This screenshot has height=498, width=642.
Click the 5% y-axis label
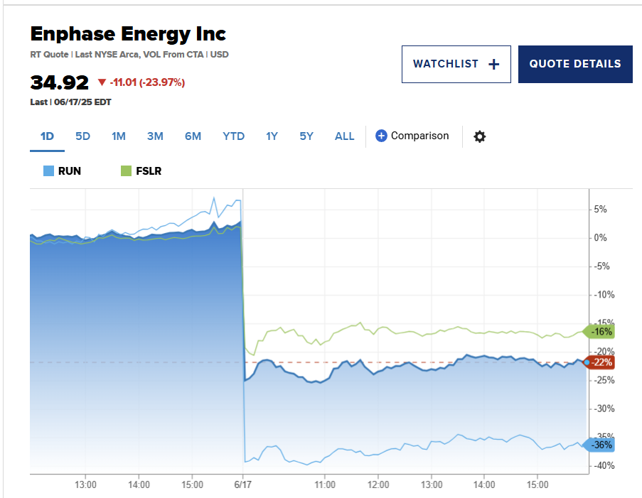click(x=600, y=210)
